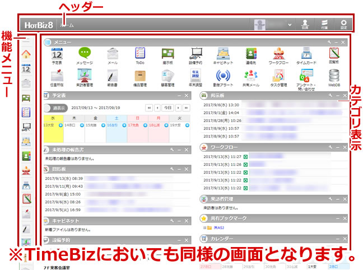363x270 pixels.
Task: Click the 今日 today button
Action: tap(168, 108)
